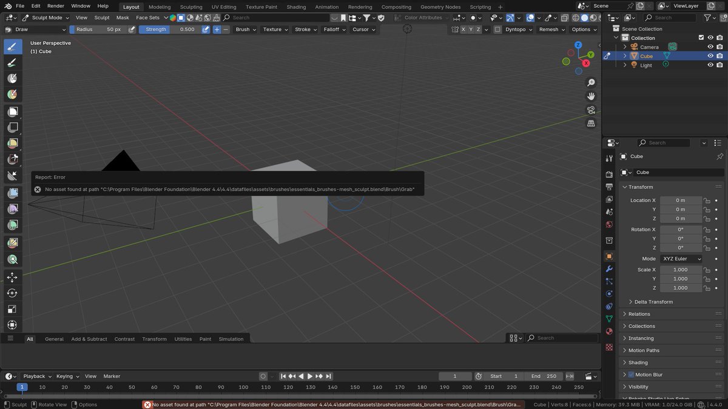Toggle the Dyntopo checkbox
Viewport: 728px width, 409px height.
click(498, 29)
